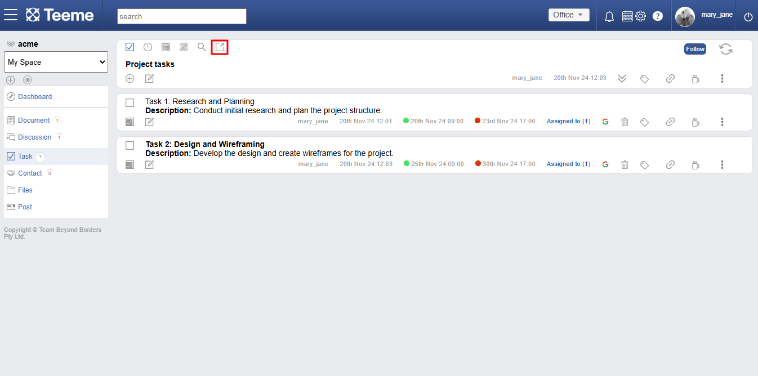Screen dimensions: 758x376
Task: Open three-dot menu for Task 1
Action: point(722,122)
